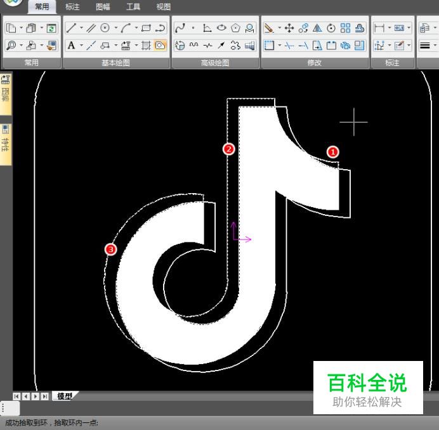Switch to the 工具 ribbon tab

point(133,7)
